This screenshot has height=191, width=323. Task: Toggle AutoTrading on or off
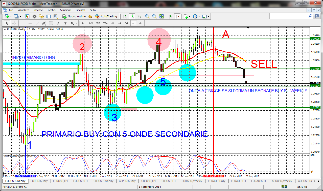coord(106,16)
